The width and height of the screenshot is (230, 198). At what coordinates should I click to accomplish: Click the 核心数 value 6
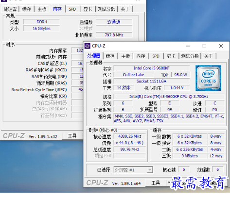point(184,169)
